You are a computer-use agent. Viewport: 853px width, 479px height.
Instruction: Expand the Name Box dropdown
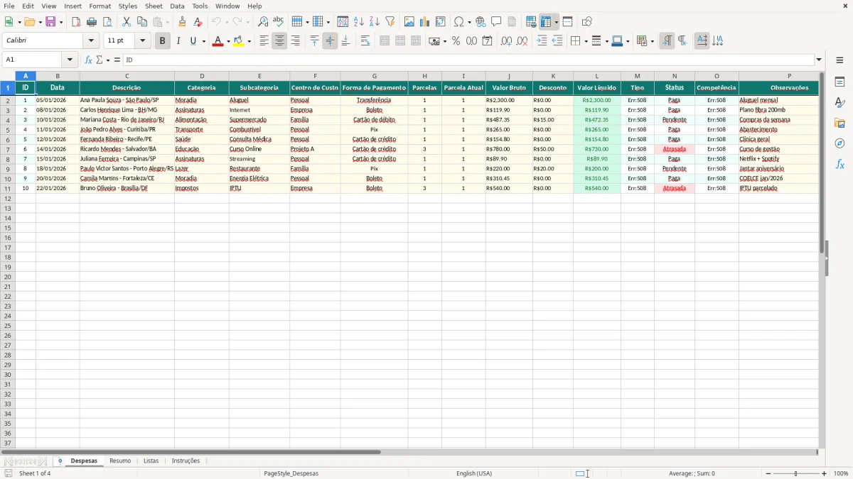click(x=70, y=60)
